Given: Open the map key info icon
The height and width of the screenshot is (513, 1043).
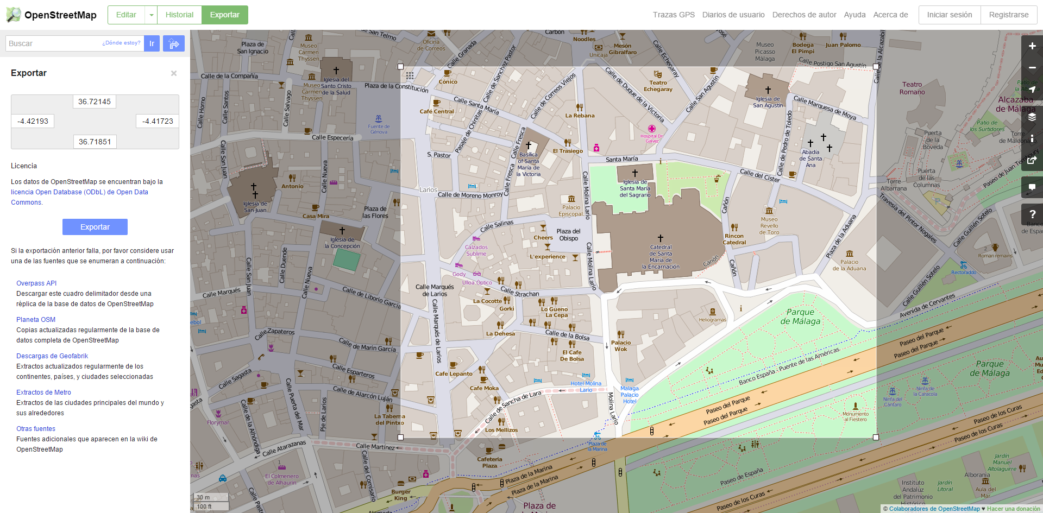Looking at the screenshot, I should click(x=1032, y=138).
